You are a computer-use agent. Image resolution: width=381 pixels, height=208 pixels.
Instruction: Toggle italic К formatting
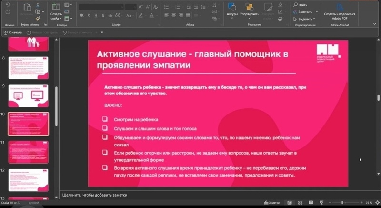coord(89,15)
